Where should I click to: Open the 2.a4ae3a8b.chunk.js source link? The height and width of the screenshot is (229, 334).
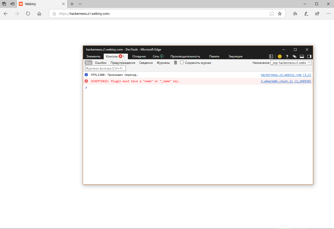[286, 81]
